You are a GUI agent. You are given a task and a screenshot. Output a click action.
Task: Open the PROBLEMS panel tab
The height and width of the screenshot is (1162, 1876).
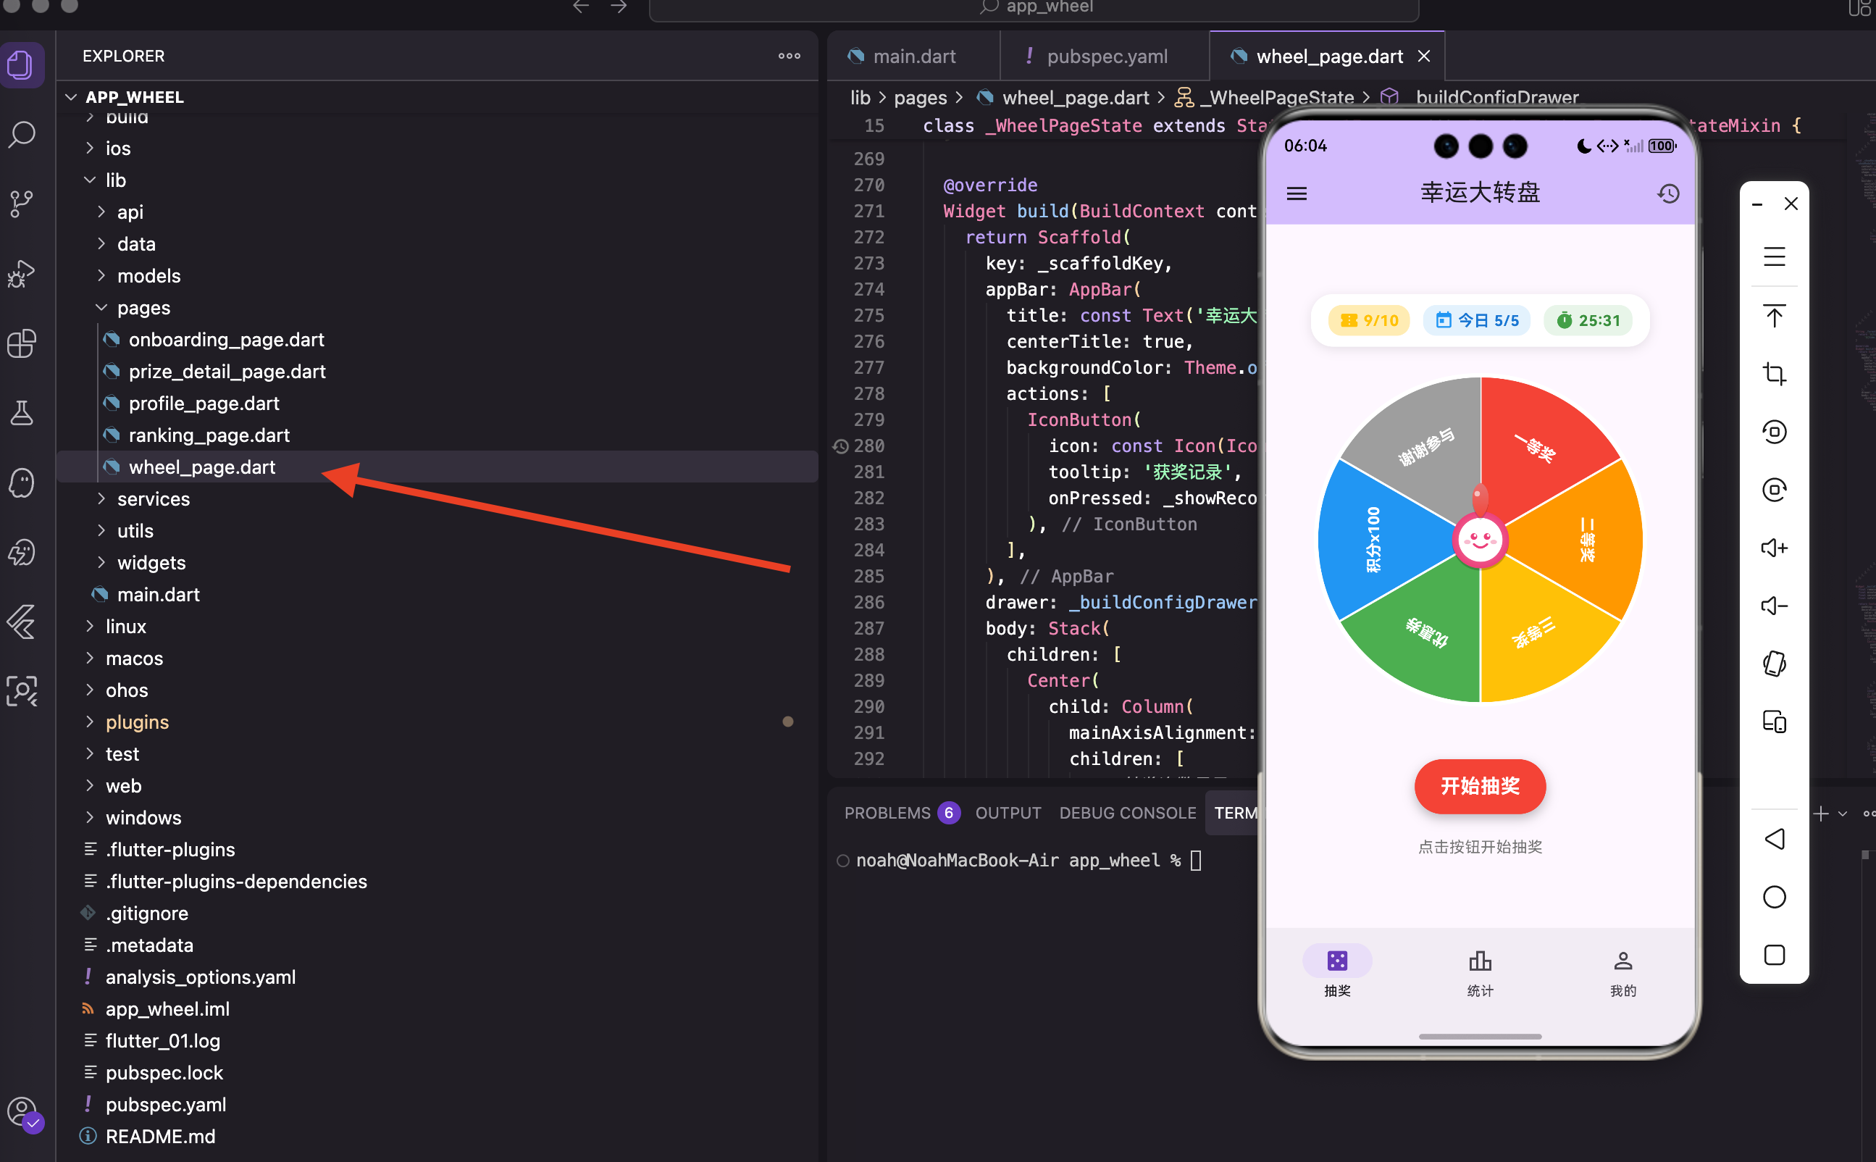click(887, 813)
